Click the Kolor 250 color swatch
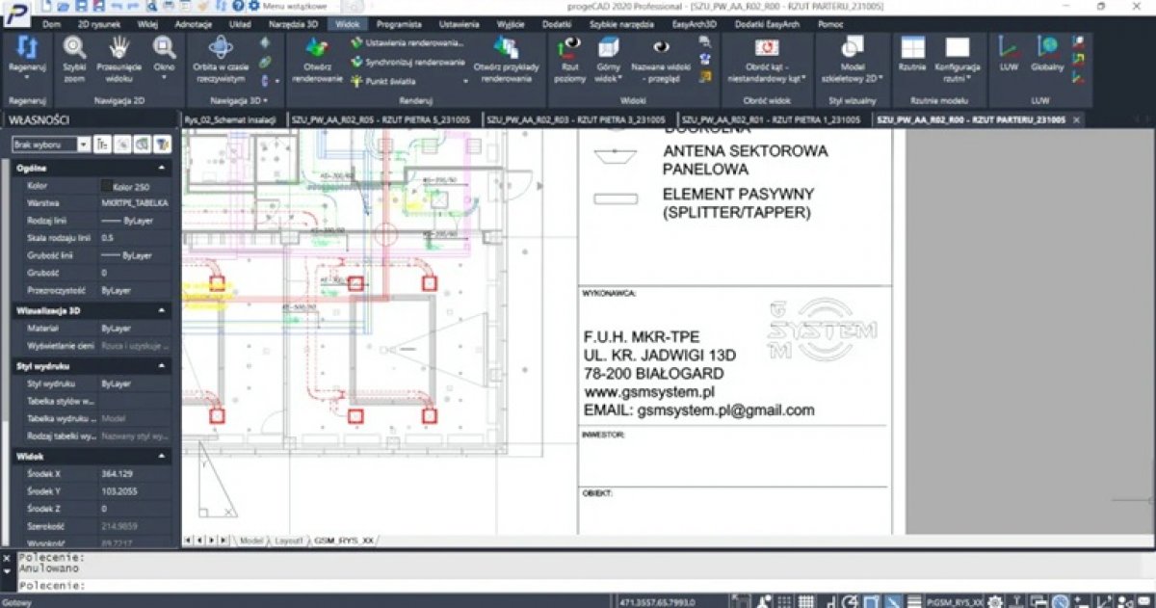This screenshot has height=608, width=1156. click(106, 185)
